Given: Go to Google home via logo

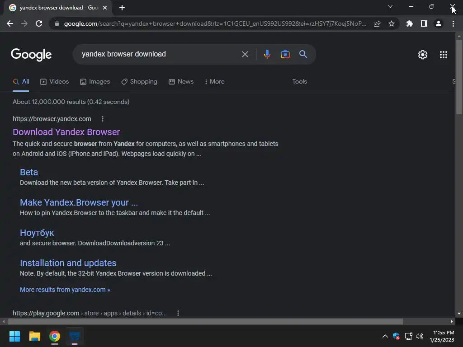Looking at the screenshot, I should point(31,55).
